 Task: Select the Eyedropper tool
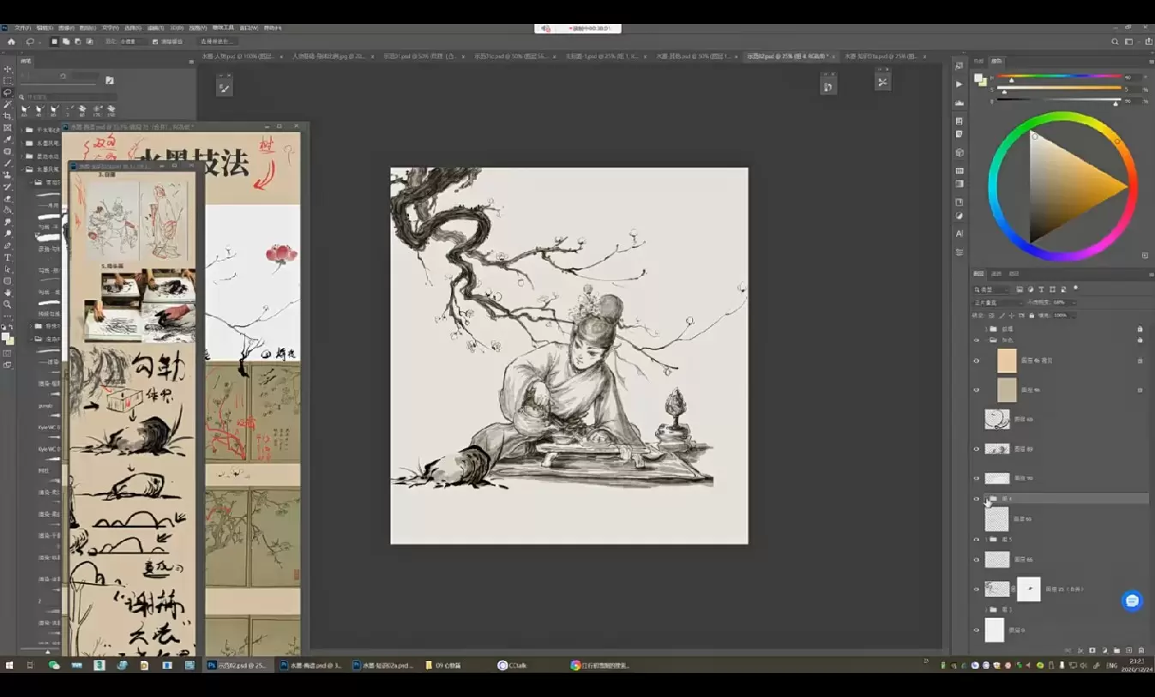pos(8,140)
